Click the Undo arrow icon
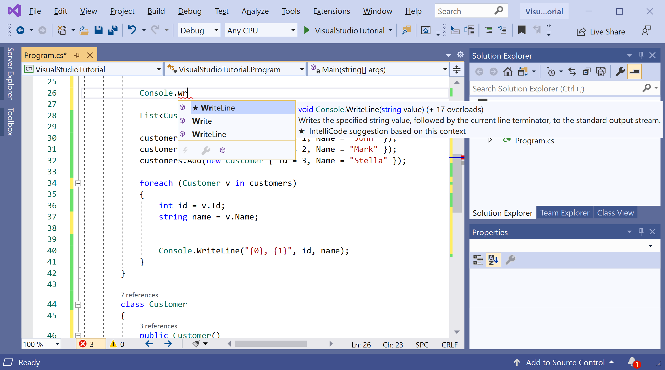This screenshot has width=665, height=370. coord(132,30)
